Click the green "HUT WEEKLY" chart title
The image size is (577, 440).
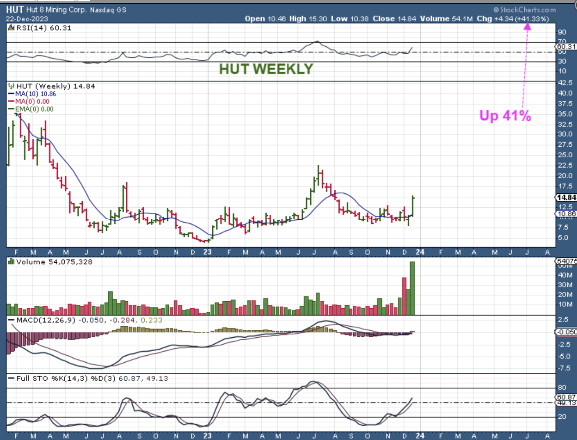click(266, 69)
